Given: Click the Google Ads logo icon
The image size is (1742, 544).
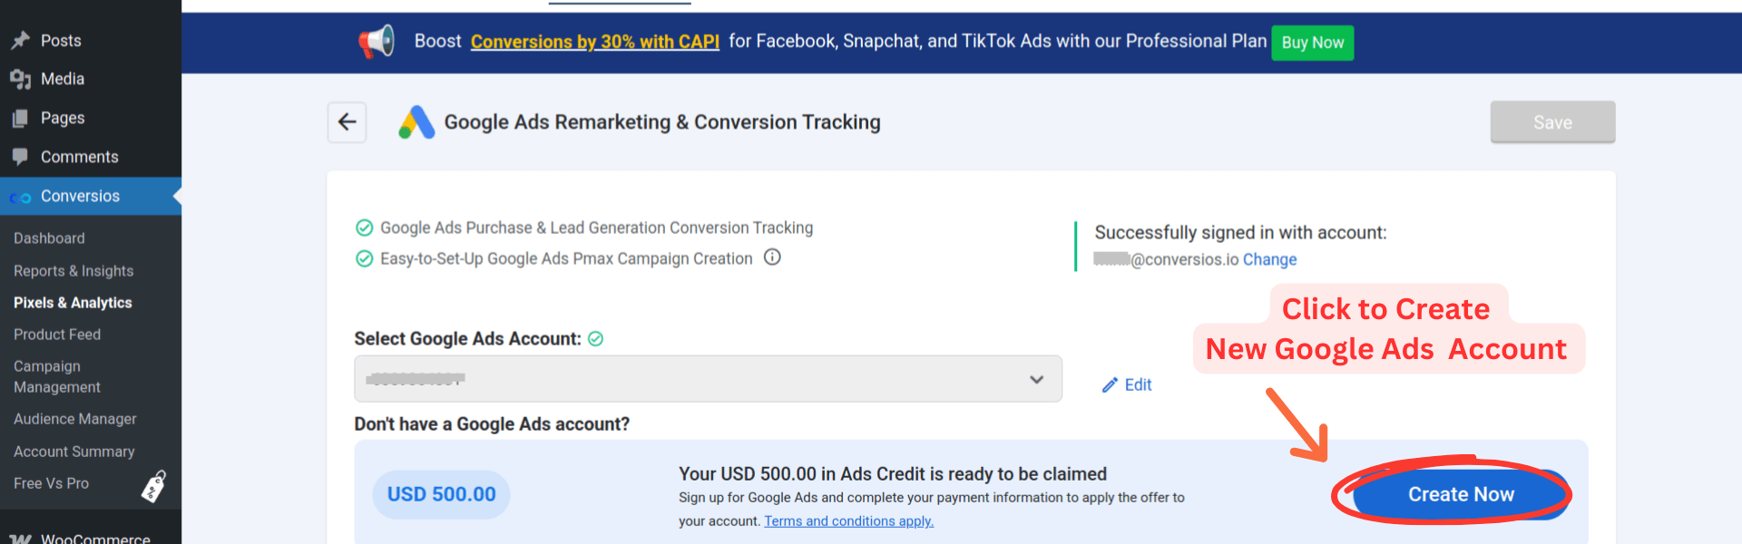Looking at the screenshot, I should tap(416, 122).
